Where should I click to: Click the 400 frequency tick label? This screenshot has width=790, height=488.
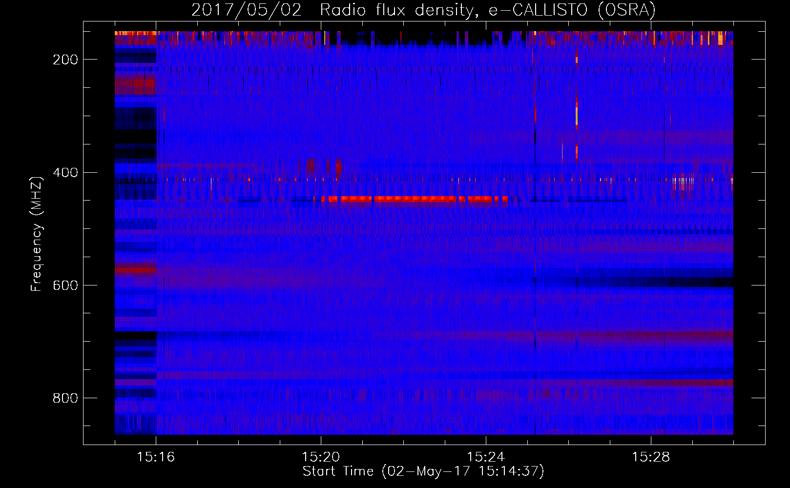[65, 172]
